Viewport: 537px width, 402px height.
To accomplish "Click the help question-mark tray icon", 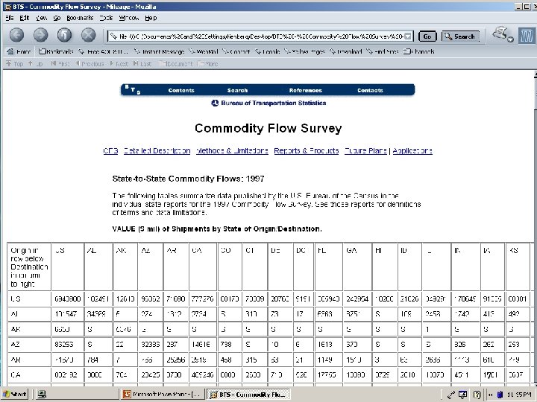I will (477, 395).
